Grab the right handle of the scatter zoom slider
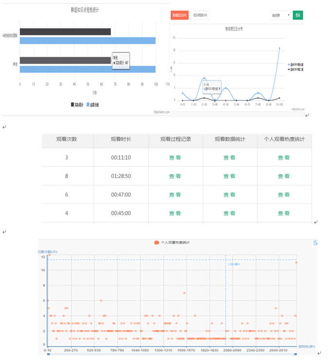 296,354
